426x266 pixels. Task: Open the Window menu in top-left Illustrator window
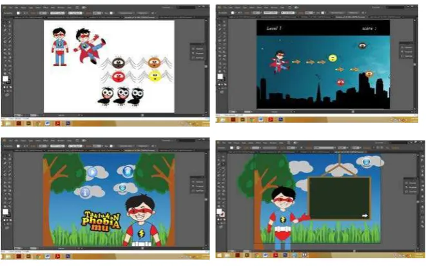click(61, 8)
